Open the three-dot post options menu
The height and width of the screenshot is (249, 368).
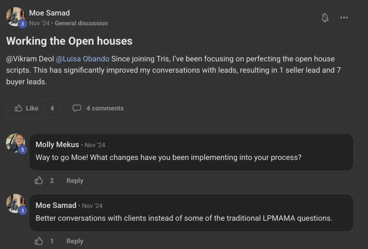tap(344, 18)
